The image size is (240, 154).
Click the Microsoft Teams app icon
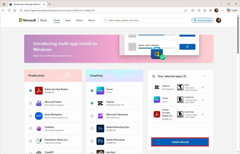coord(39,103)
